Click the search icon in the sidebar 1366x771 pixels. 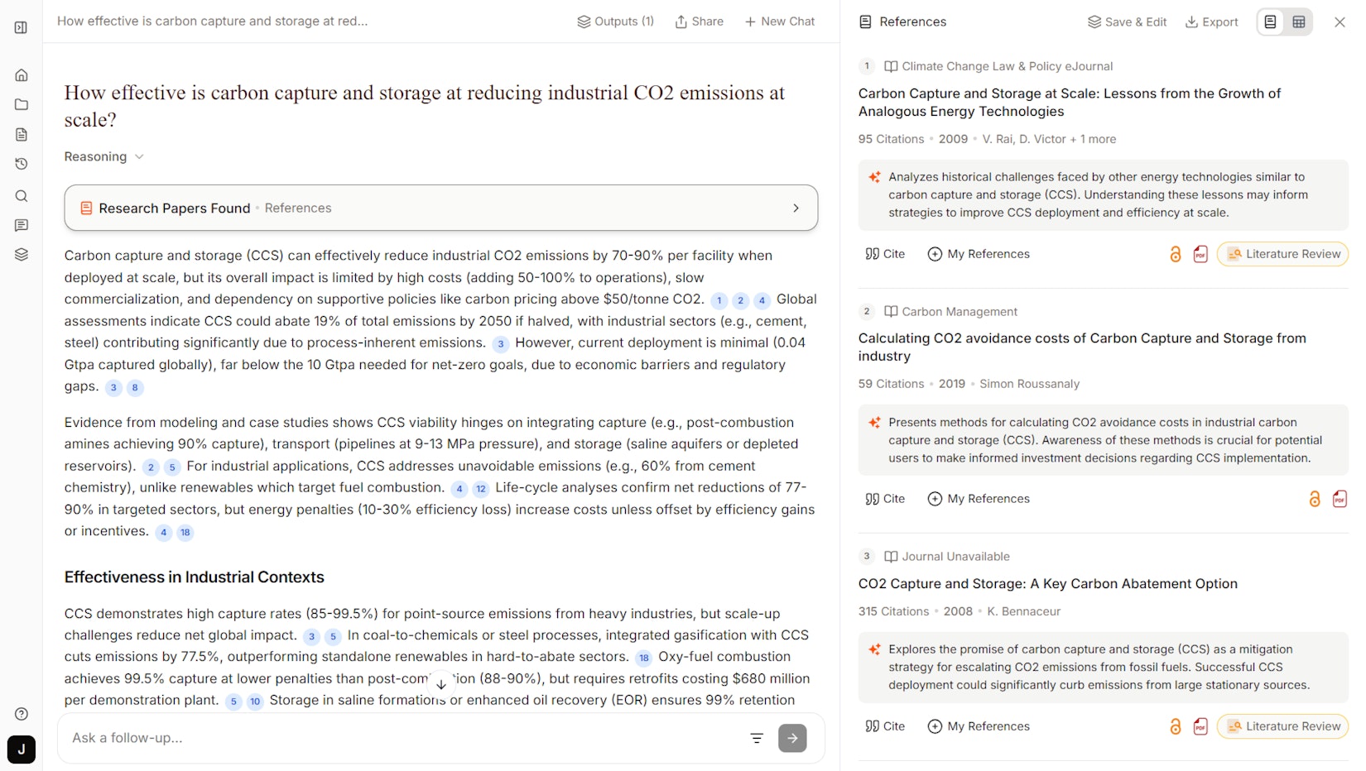pos(22,196)
